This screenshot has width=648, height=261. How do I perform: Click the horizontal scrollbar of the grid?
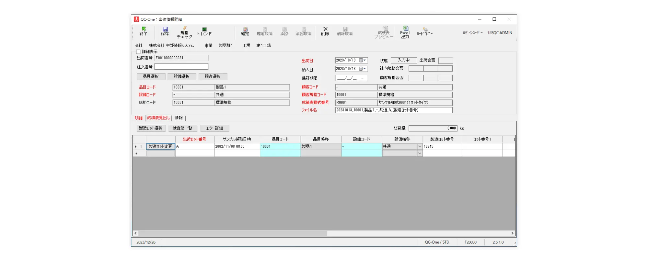[x=233, y=233]
